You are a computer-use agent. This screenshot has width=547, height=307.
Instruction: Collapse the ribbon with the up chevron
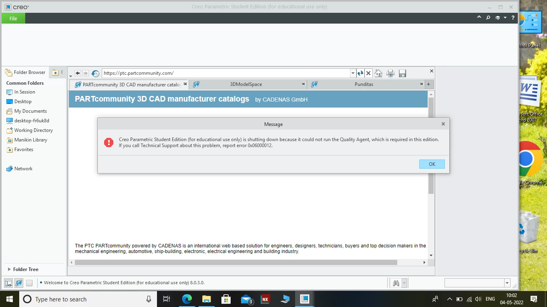[x=479, y=18]
